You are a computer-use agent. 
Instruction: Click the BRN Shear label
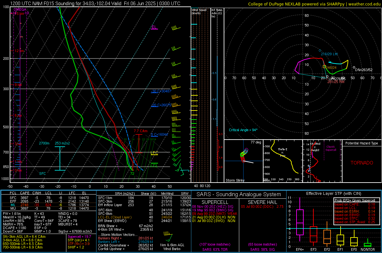(108, 226)
